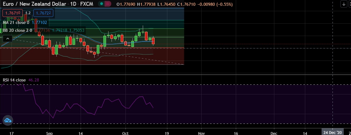Image resolution: width=351 pixels, height=135 pixels.
Task: Click the open price O1.77690
Action: coord(126,4)
